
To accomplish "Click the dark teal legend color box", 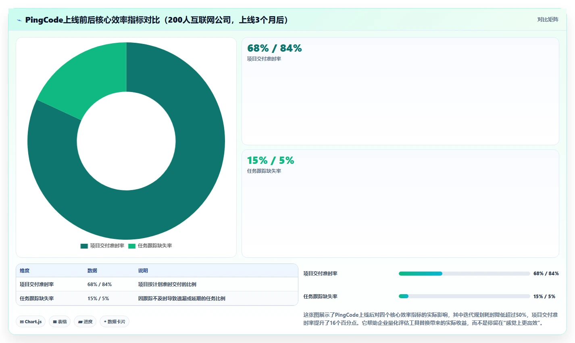I will (x=84, y=246).
